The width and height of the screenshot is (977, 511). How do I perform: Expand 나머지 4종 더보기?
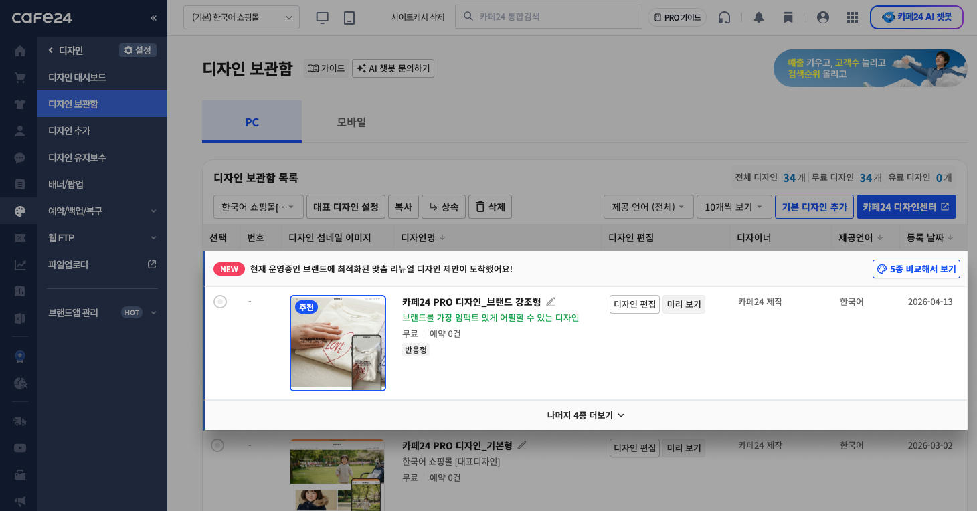point(586,415)
